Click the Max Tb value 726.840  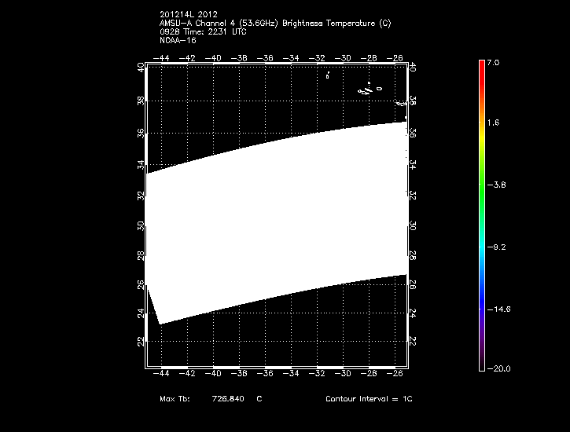coord(226,399)
